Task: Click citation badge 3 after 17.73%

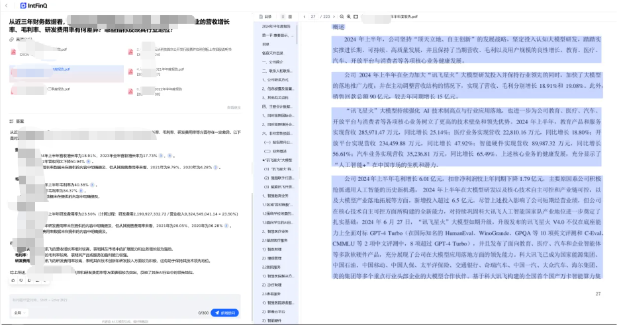Action: point(161,156)
